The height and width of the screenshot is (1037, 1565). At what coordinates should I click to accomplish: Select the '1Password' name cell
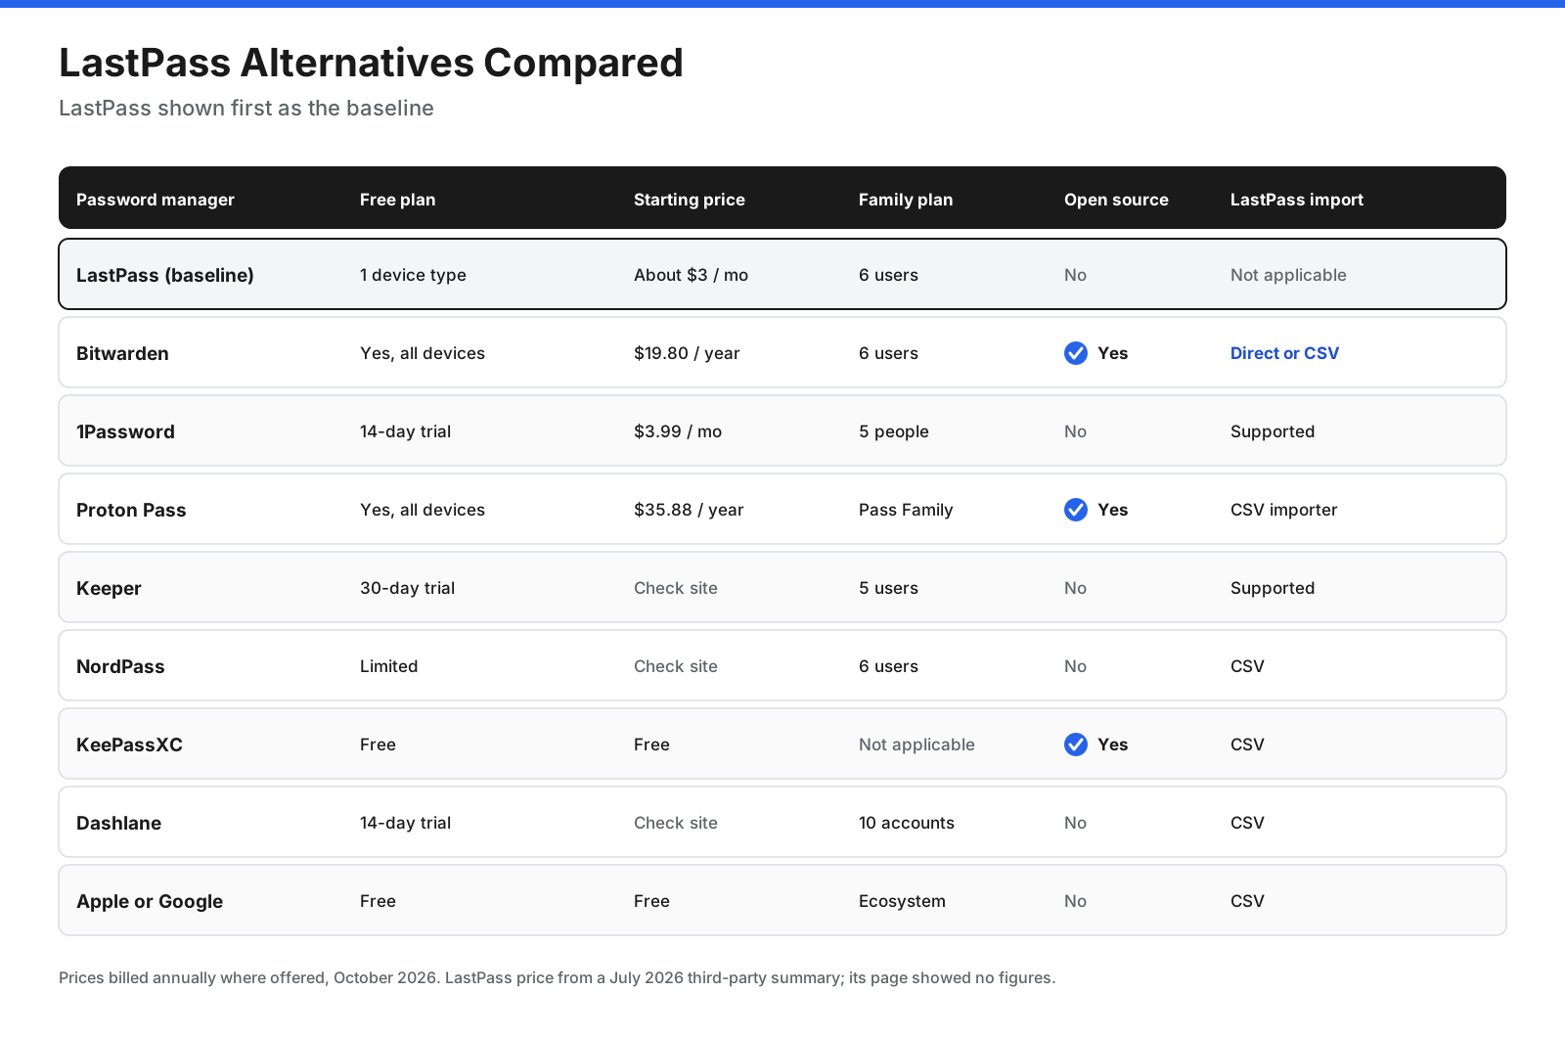pyautogui.click(x=125, y=431)
